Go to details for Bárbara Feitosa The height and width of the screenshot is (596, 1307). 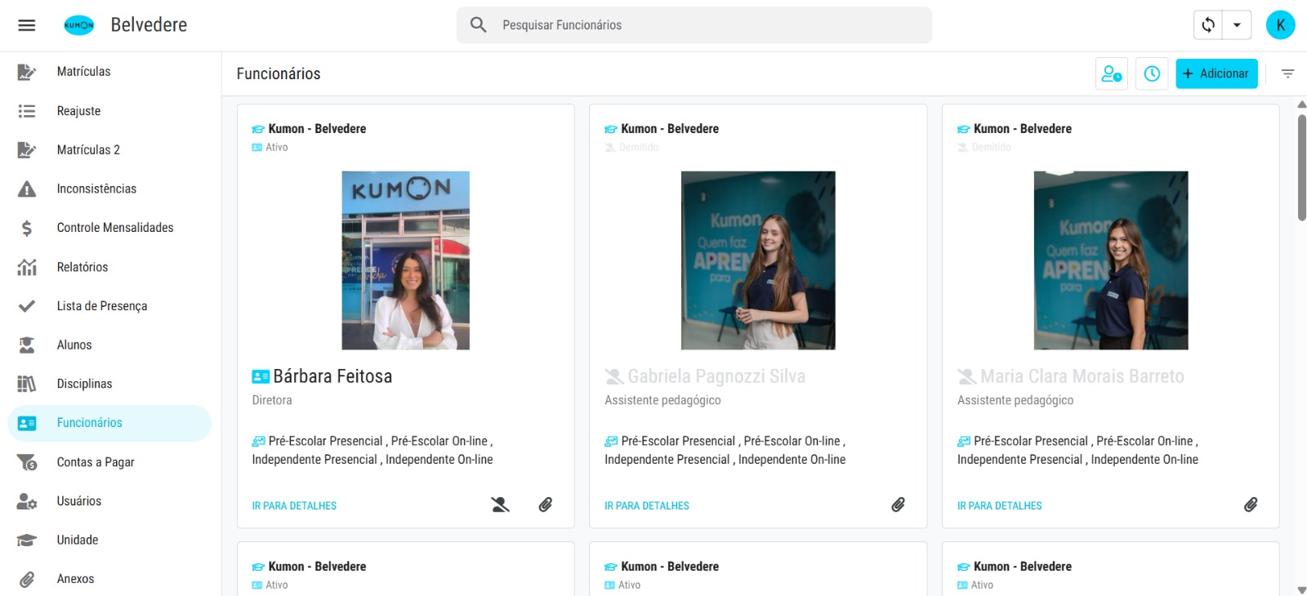point(294,506)
